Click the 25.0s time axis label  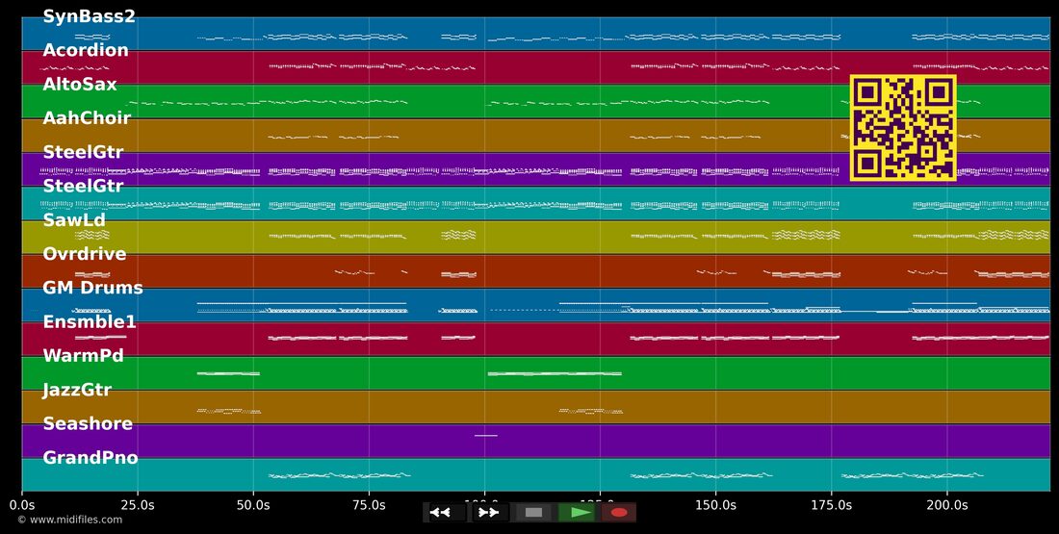pos(138,504)
